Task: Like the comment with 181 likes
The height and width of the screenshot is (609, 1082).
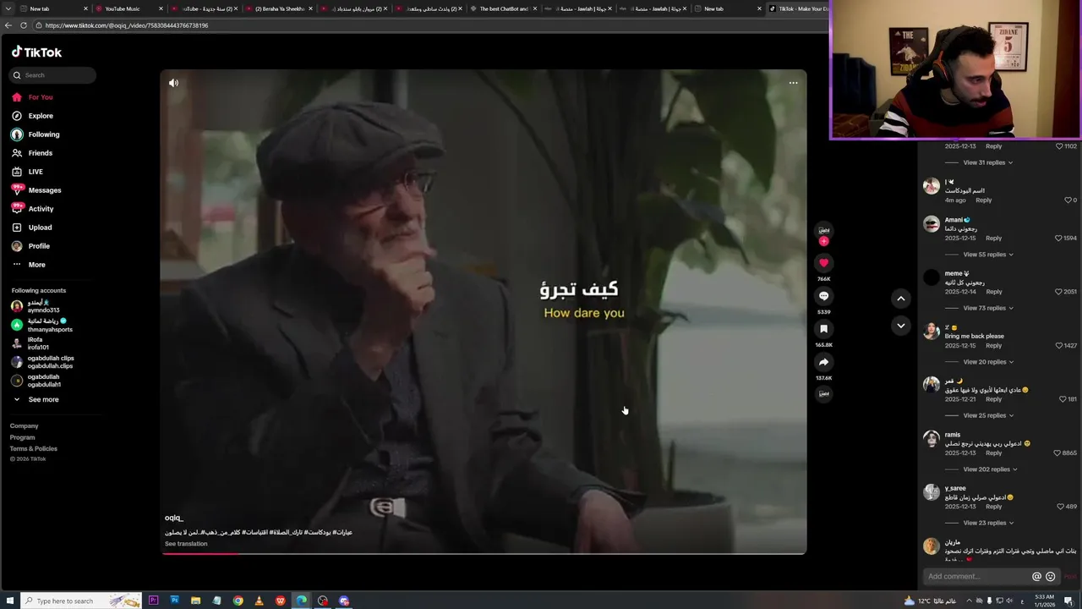Action: (1063, 399)
